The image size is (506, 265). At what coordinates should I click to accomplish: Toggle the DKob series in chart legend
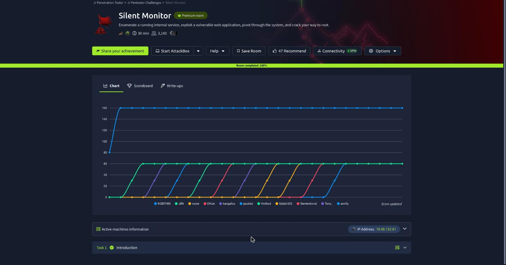(209, 204)
